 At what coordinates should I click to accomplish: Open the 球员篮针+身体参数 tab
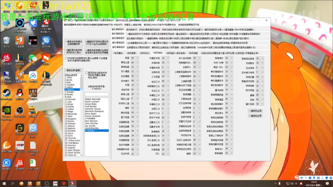176,53
